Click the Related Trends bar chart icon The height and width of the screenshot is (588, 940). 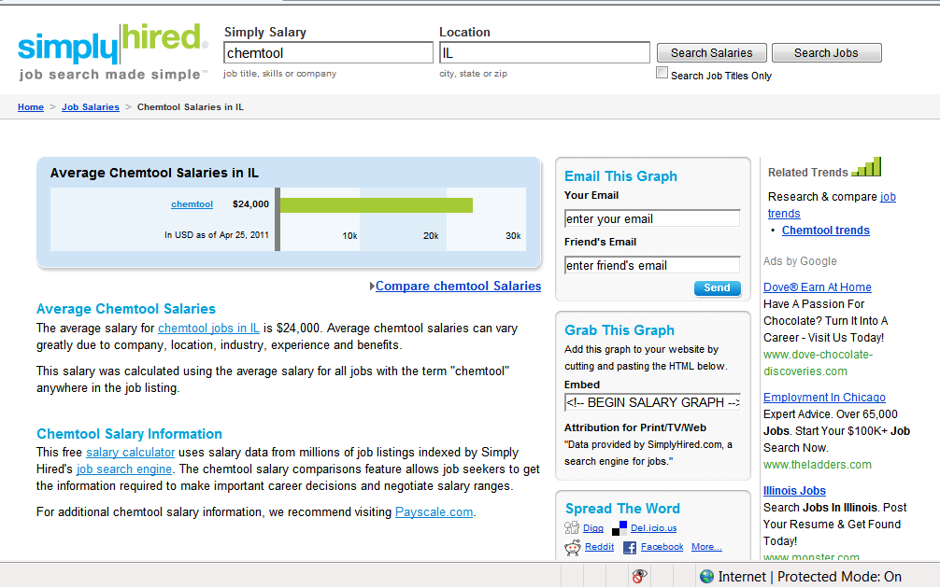coord(867,167)
